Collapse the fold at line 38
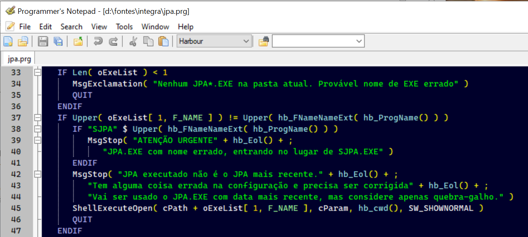 pyautogui.click(x=38, y=129)
